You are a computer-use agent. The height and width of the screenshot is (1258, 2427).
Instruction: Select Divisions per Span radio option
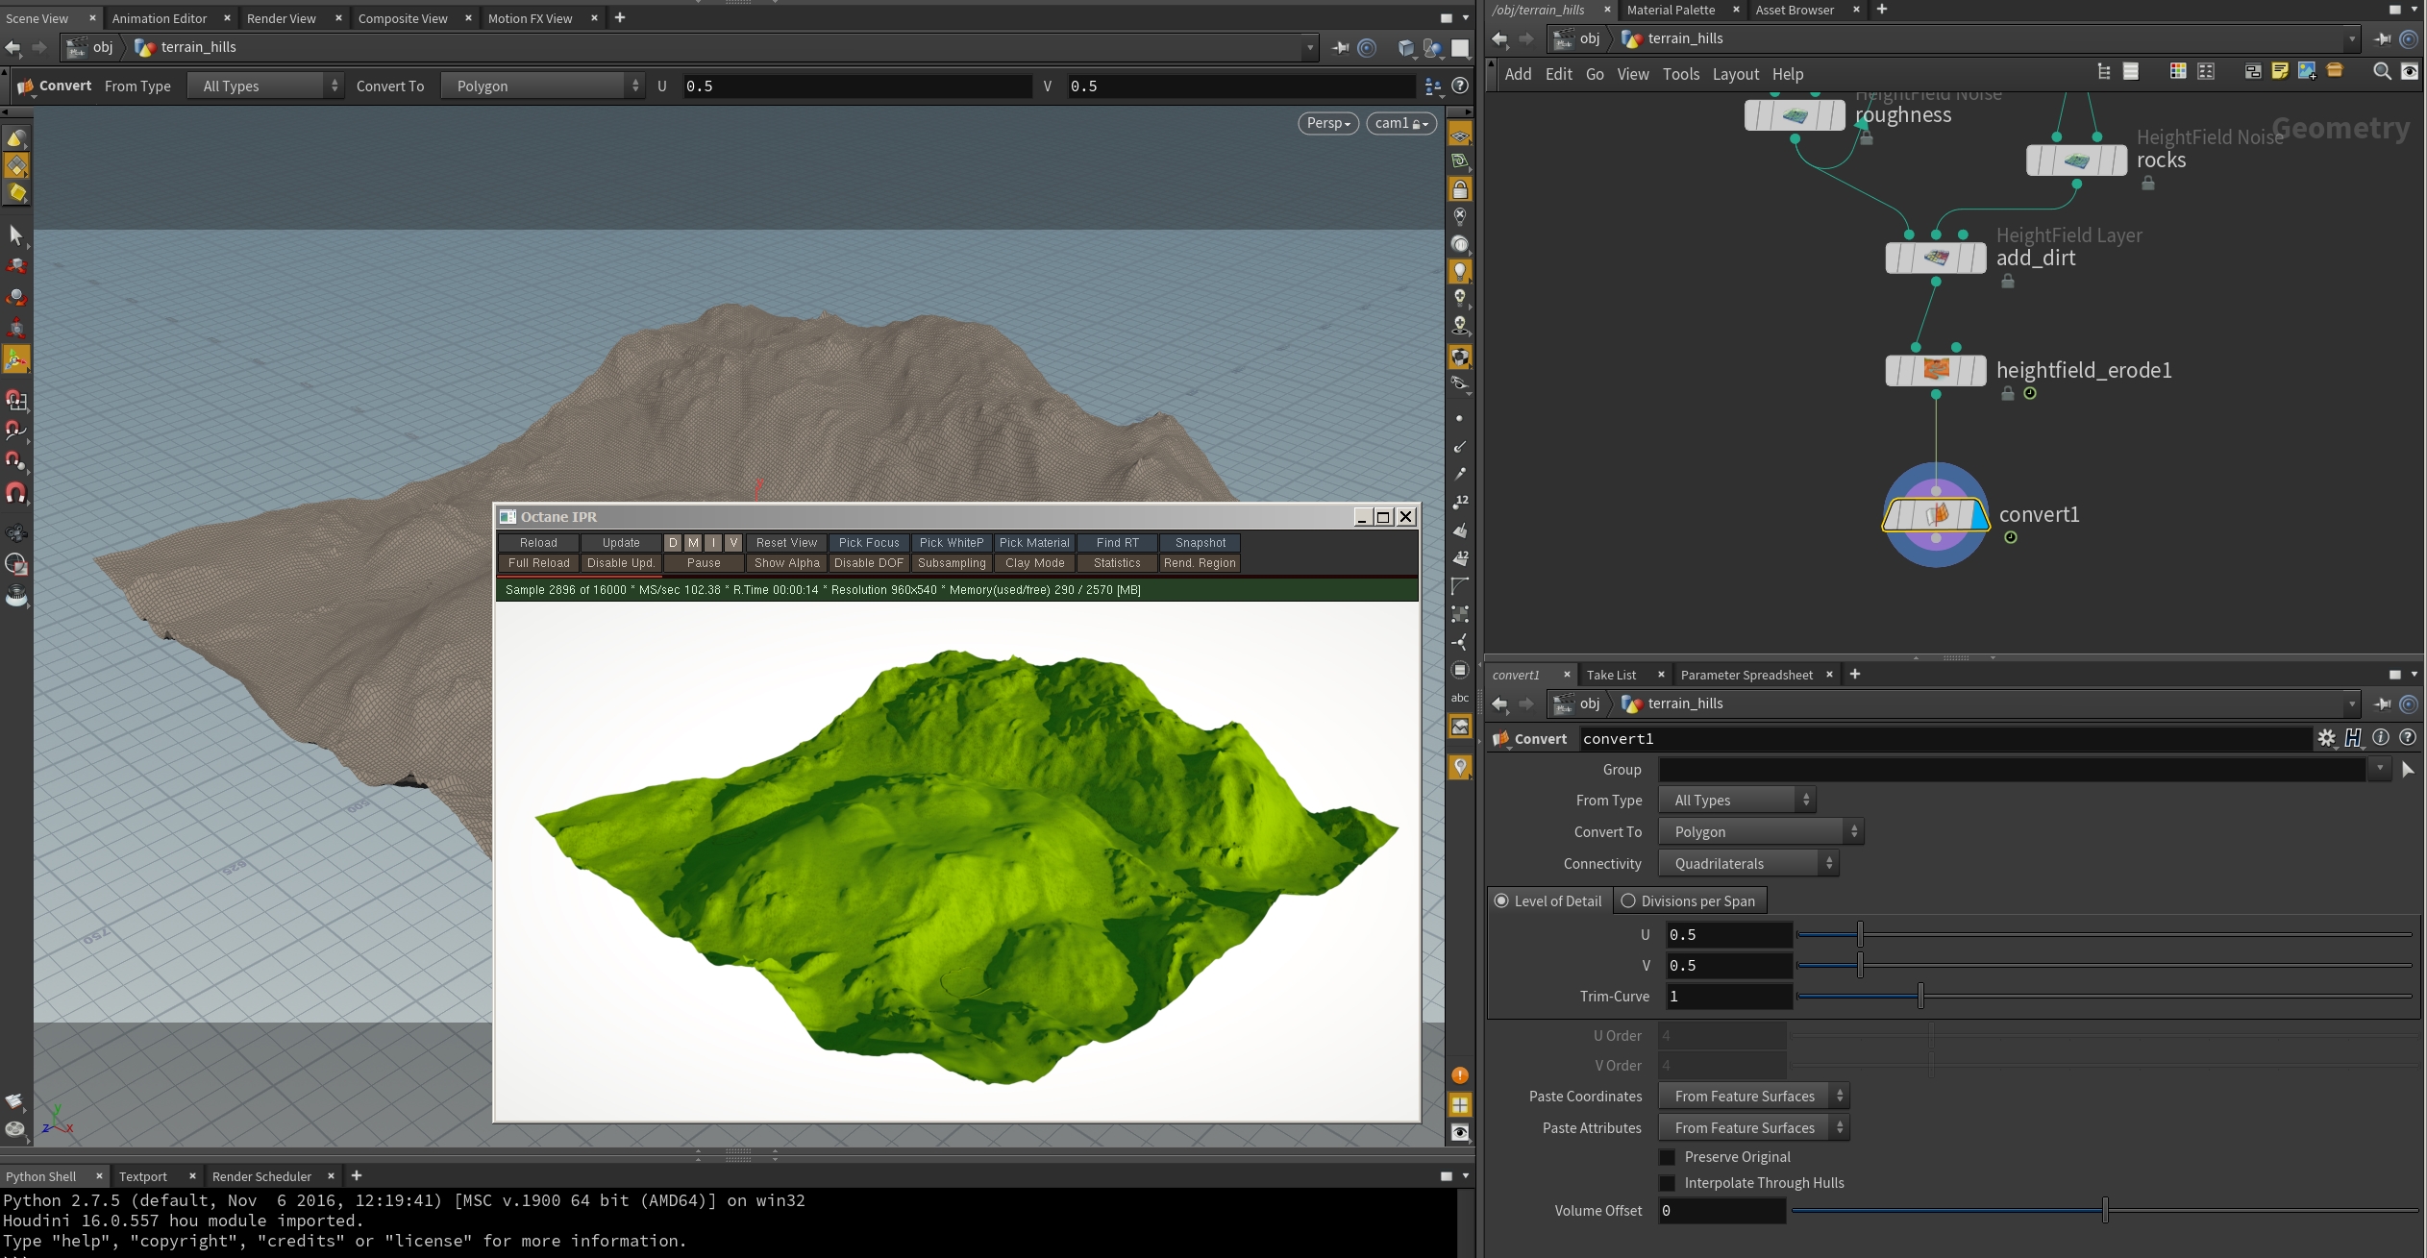pyautogui.click(x=1628, y=901)
